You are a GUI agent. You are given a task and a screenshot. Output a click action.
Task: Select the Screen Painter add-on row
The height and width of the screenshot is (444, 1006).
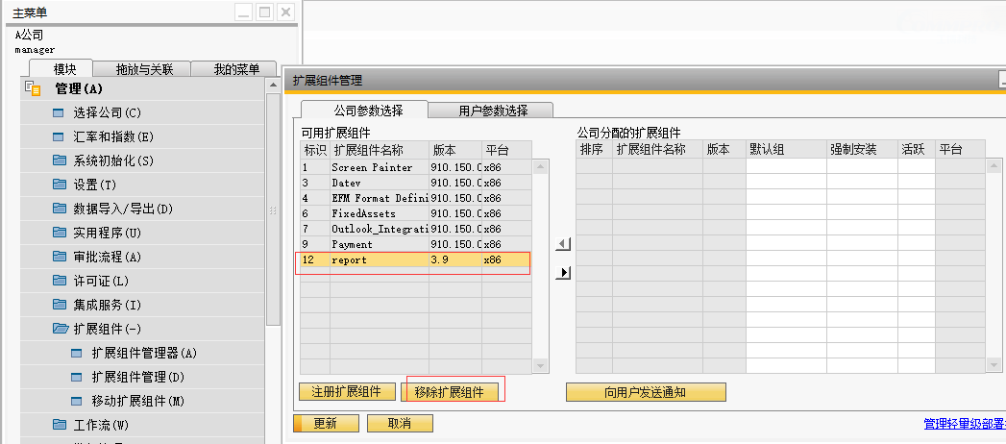click(416, 167)
